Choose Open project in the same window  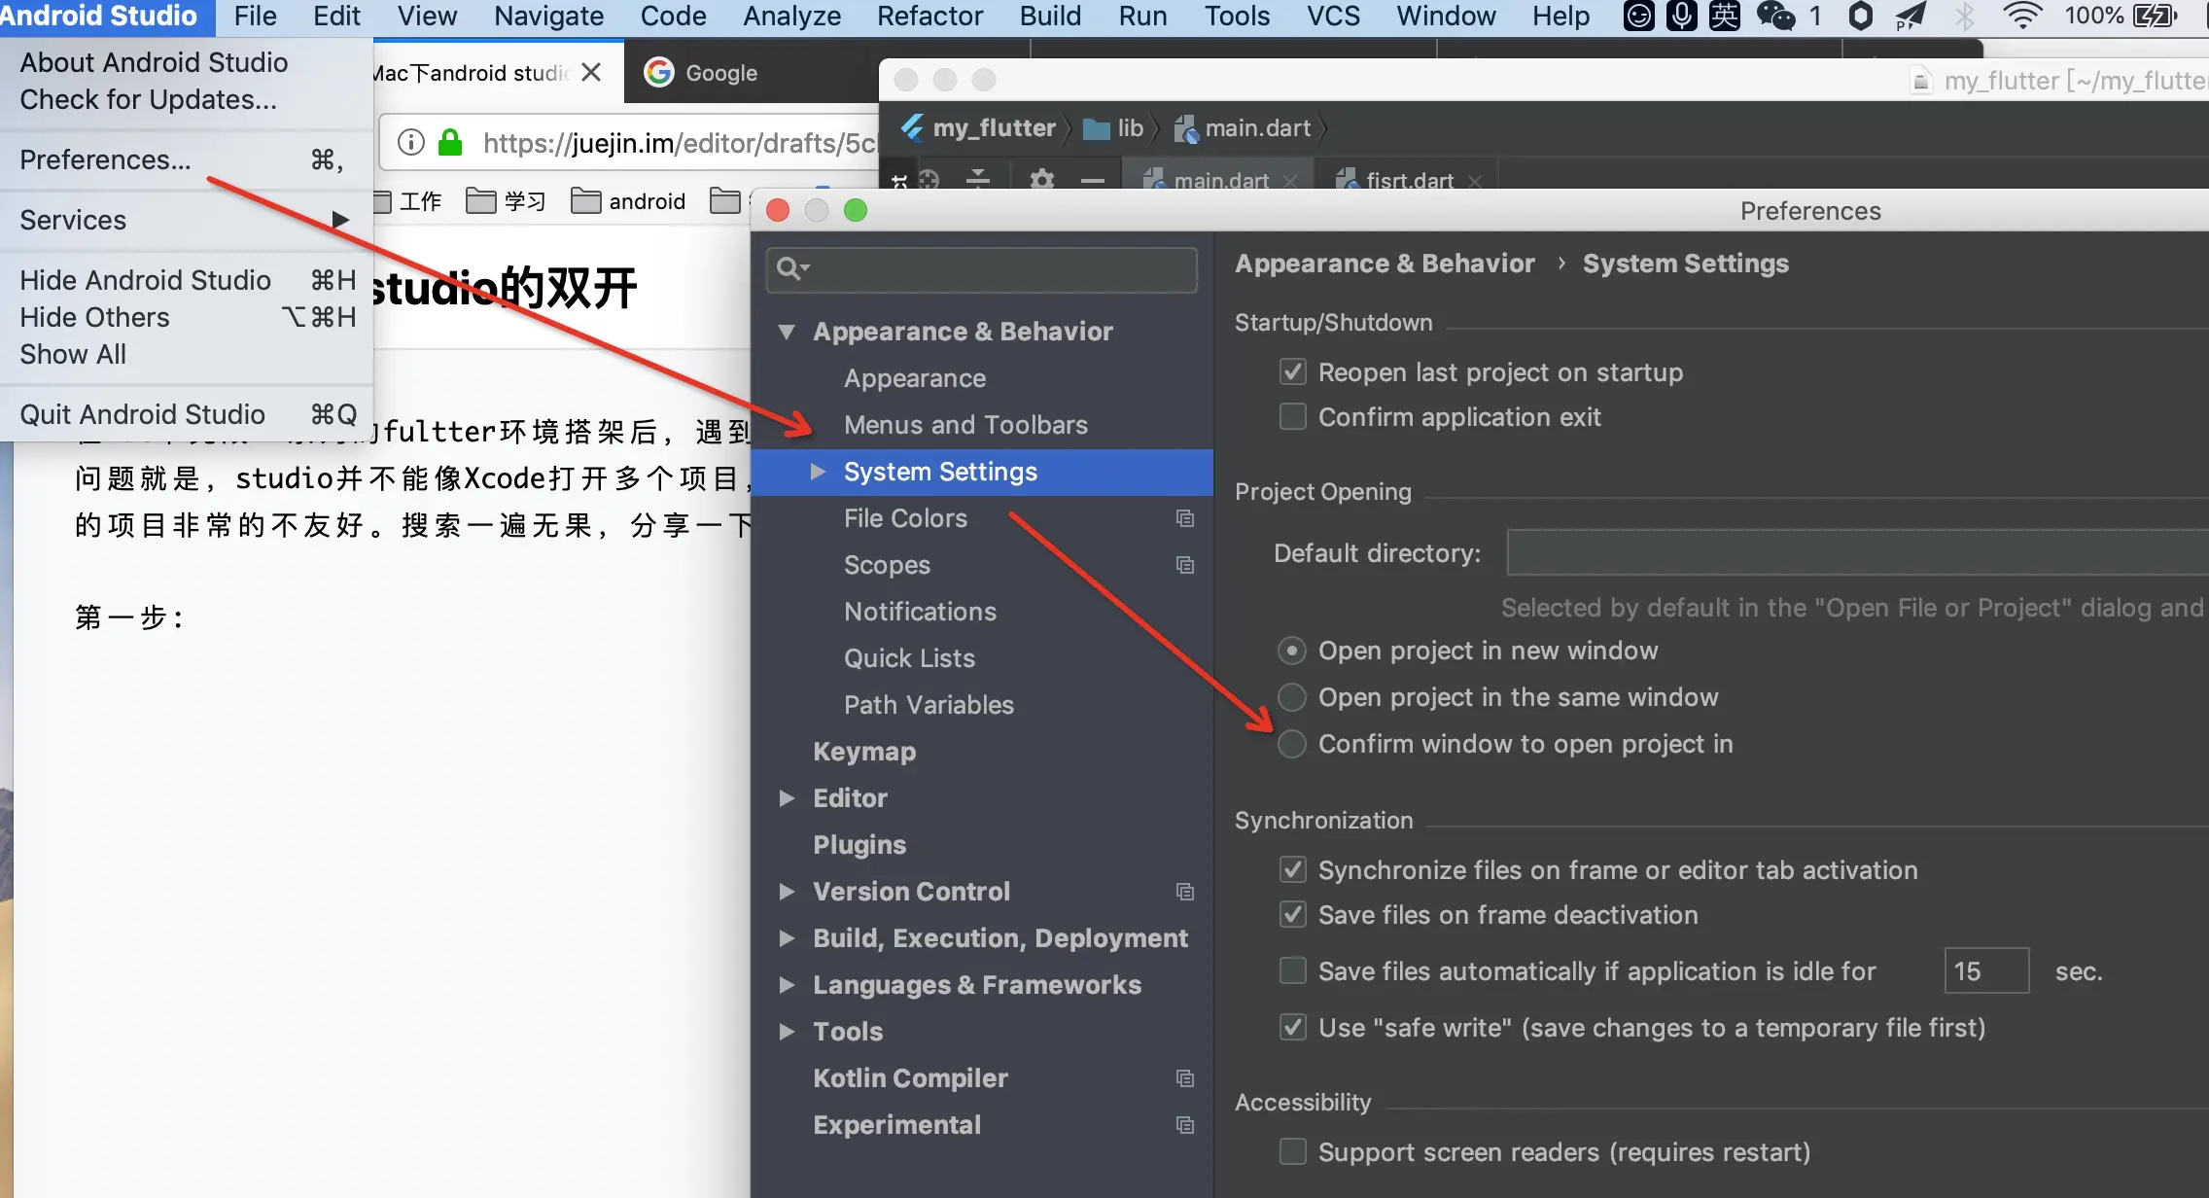click(1291, 697)
